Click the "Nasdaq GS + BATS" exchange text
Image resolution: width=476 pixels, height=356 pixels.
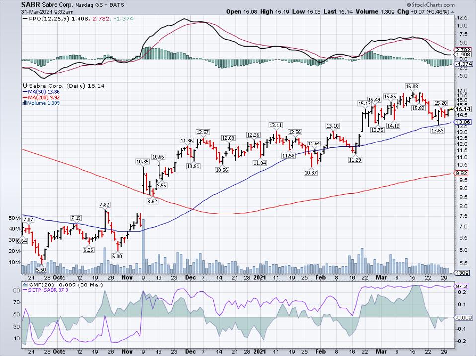[99, 5]
